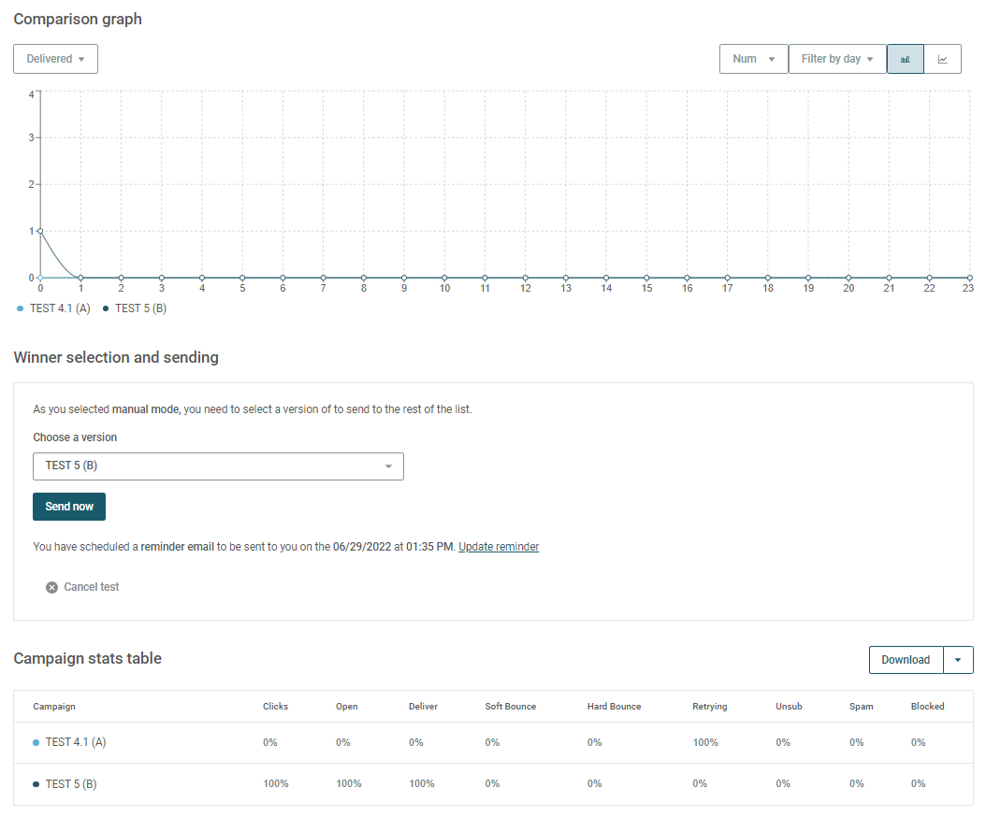Click the Spam column header
This screenshot has width=986, height=817.
click(x=862, y=707)
